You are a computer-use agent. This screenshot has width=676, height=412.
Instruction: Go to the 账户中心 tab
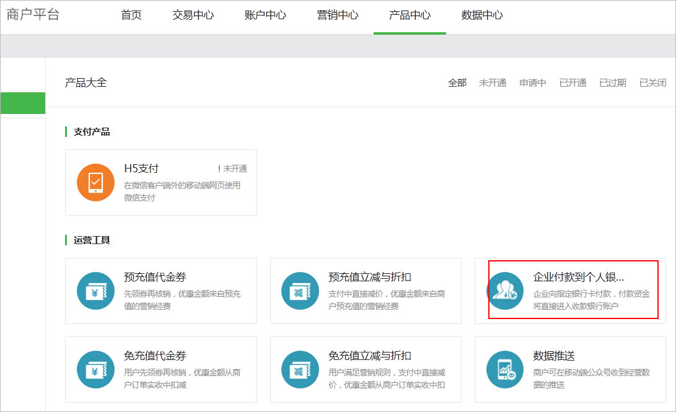265,15
